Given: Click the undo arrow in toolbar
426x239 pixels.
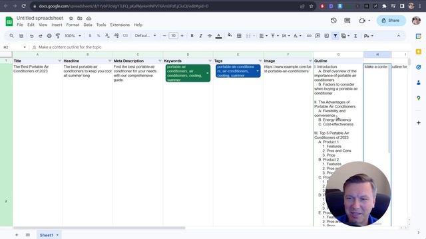Looking at the screenshot, I should 32,36.
